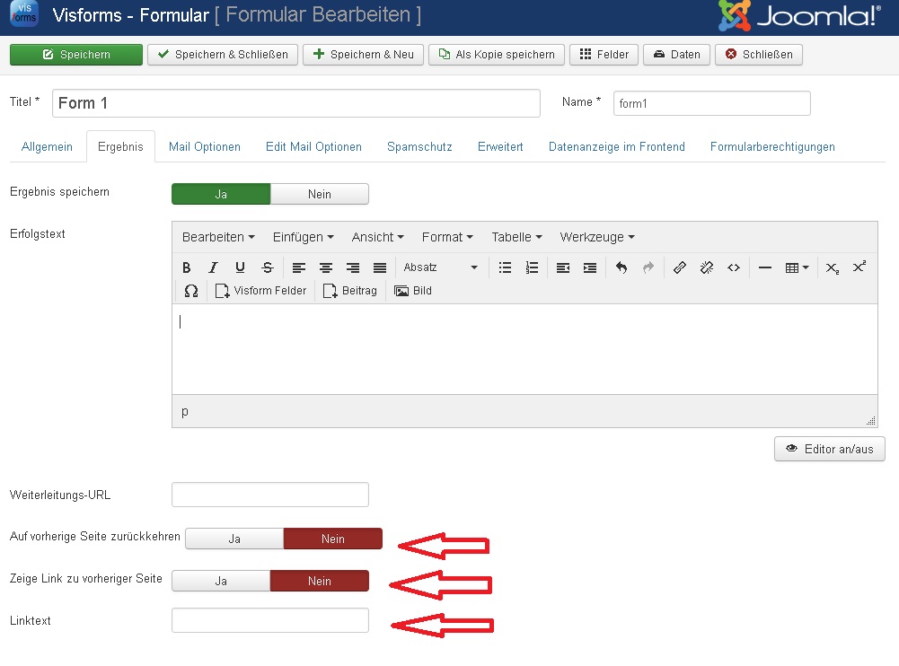
Task: Toggle the editor with Editor an/aus
Action: (828, 449)
